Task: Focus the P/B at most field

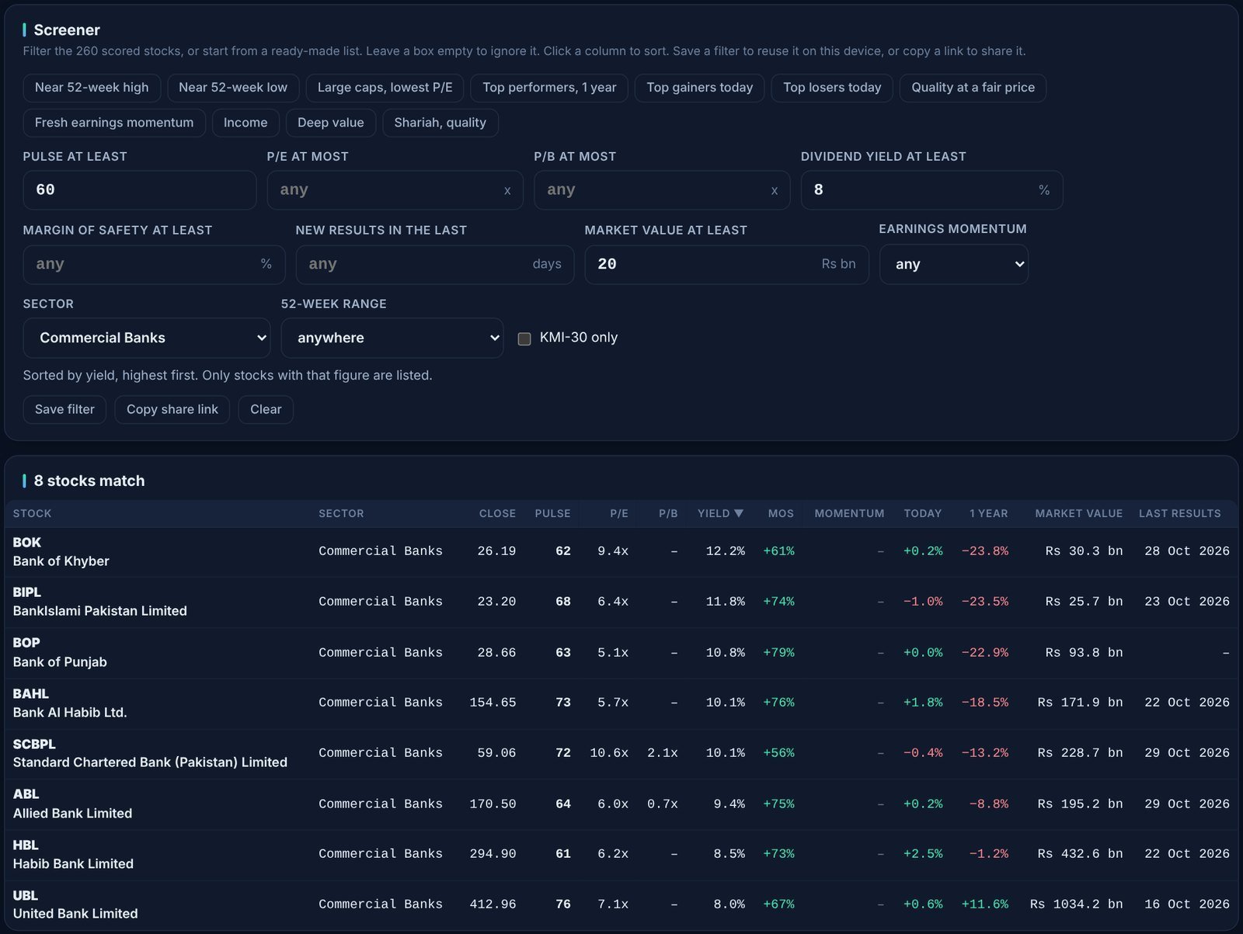Action: 662,190
